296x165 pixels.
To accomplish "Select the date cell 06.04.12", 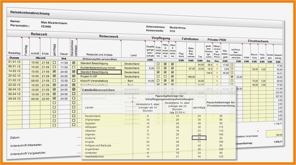I will pos(15,90).
